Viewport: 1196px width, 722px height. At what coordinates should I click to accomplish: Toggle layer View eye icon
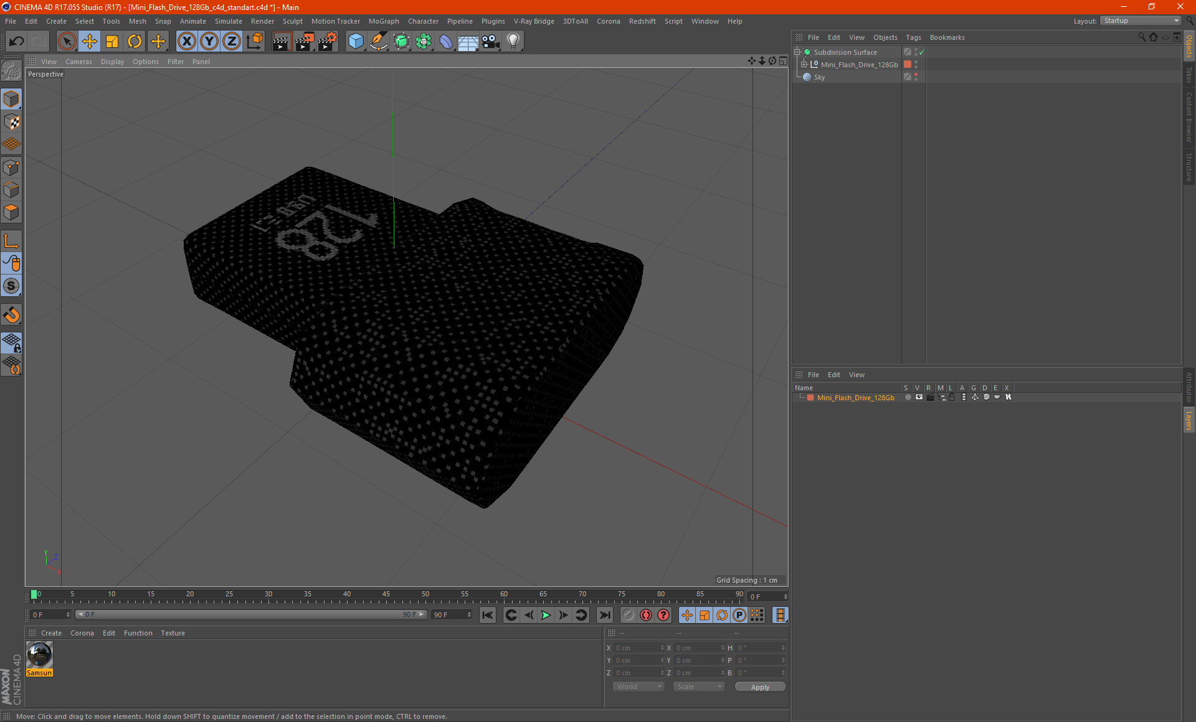point(919,397)
